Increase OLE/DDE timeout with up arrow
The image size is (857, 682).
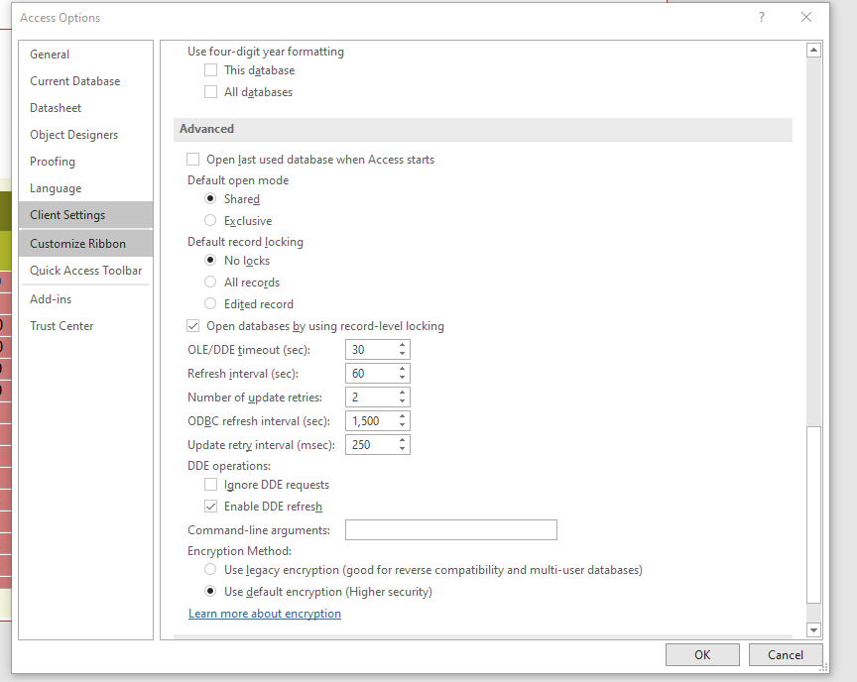[x=403, y=345]
